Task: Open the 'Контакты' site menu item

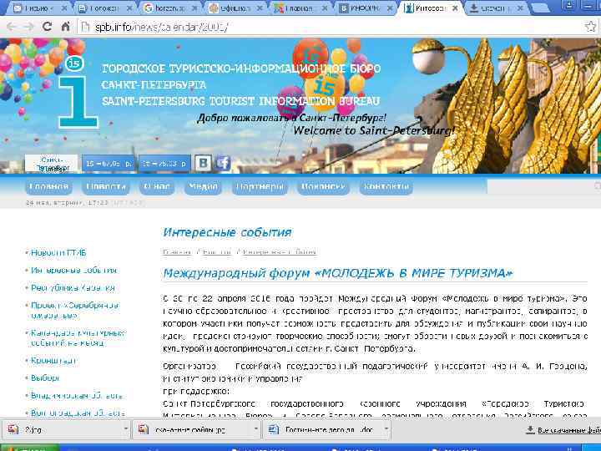Action: pos(386,187)
